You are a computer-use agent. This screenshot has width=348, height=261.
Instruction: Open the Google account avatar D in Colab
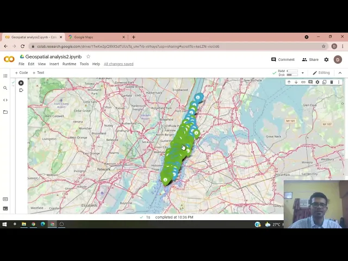[338, 59]
